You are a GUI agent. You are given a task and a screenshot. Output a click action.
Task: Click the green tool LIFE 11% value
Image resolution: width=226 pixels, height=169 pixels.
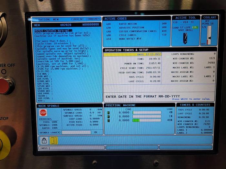(x=195, y=27)
